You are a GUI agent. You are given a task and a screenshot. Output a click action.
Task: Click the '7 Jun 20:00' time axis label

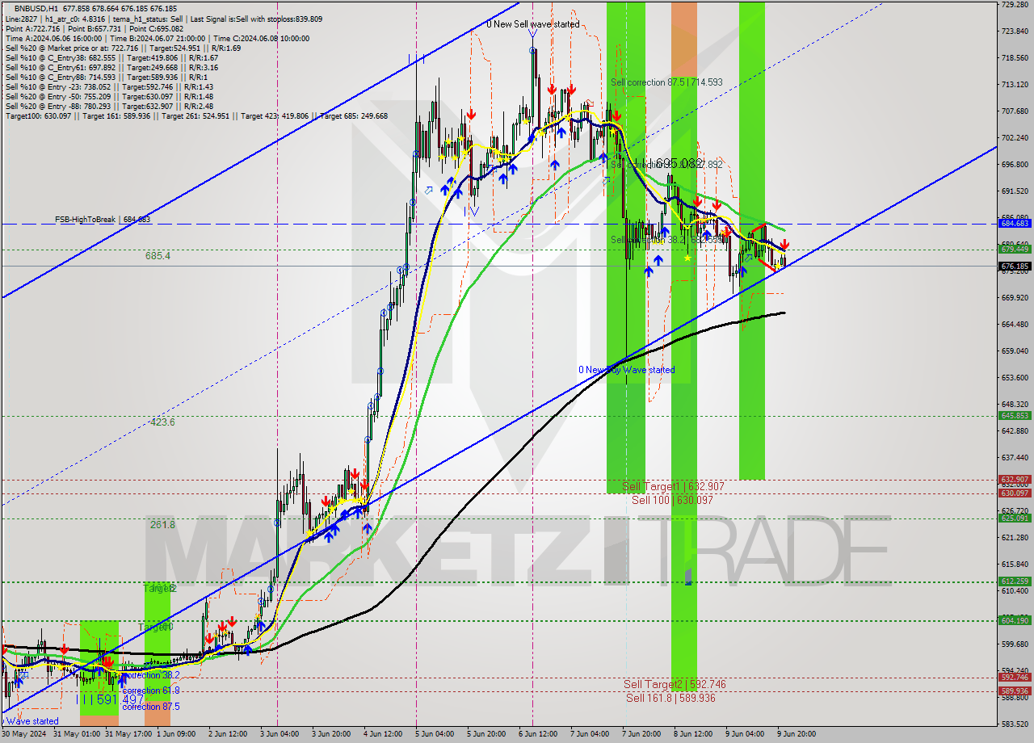coord(641,734)
